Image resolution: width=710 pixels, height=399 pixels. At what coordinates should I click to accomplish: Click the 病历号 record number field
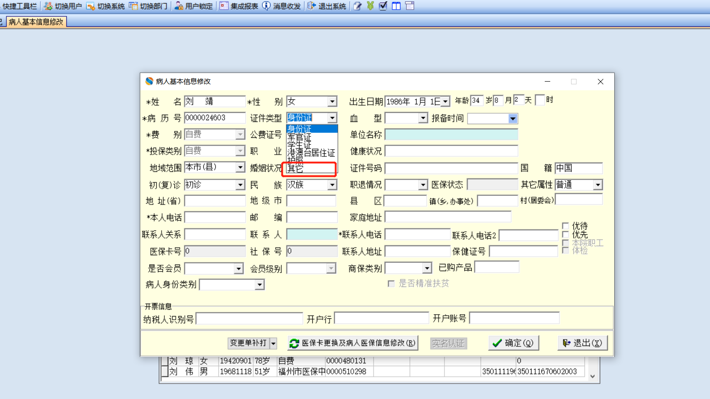coord(215,118)
